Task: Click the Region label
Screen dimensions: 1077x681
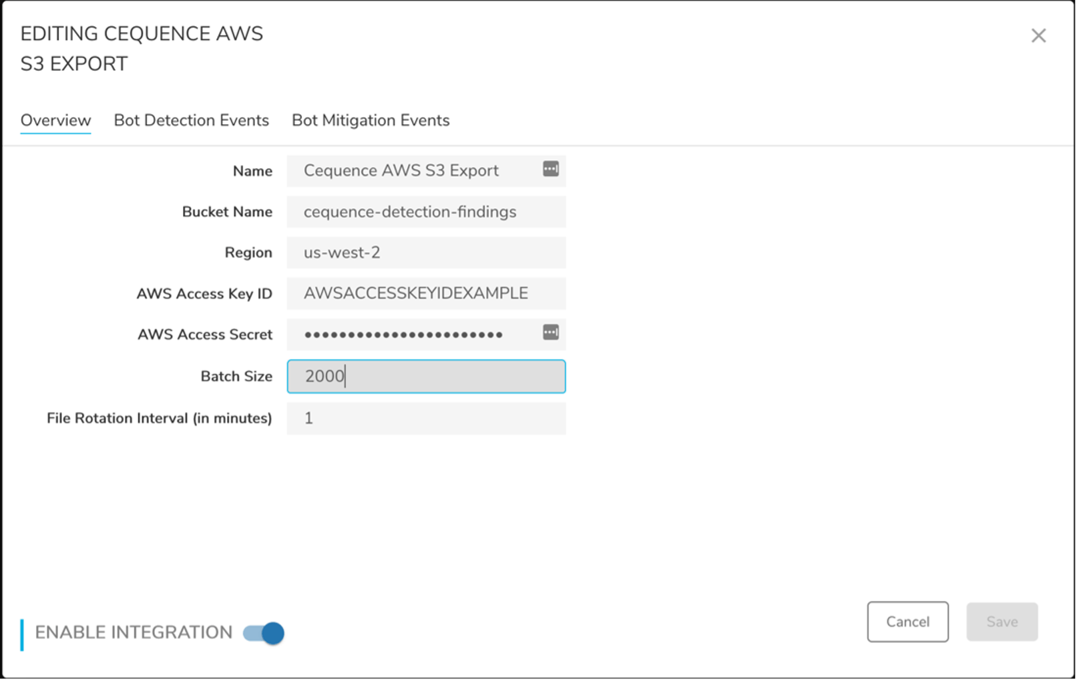Action: (x=248, y=253)
